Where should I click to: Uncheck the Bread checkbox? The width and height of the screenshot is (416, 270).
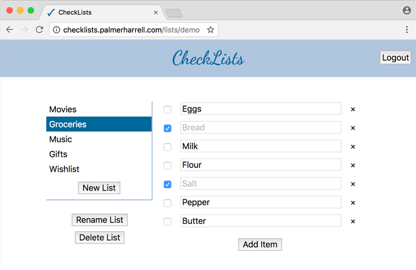(x=167, y=128)
